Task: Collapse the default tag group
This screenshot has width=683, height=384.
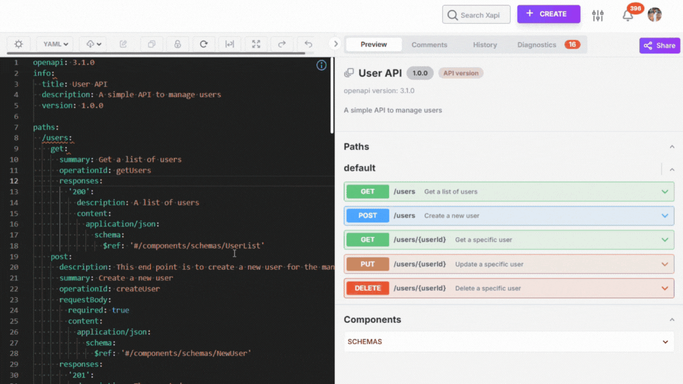Action: [x=672, y=169]
